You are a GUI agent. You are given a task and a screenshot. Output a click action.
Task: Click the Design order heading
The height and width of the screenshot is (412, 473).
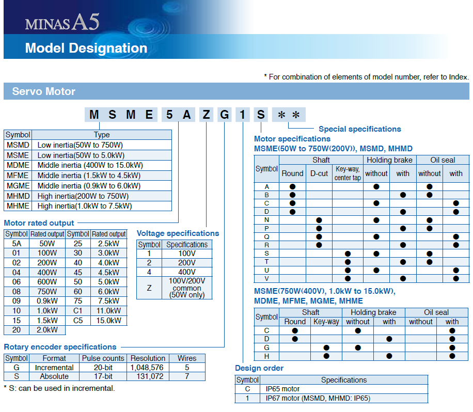[259, 368]
